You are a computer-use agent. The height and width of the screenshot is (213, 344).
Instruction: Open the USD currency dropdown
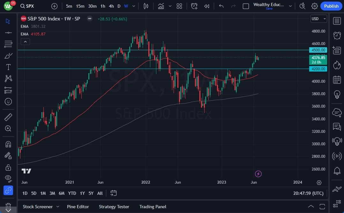(x=318, y=19)
